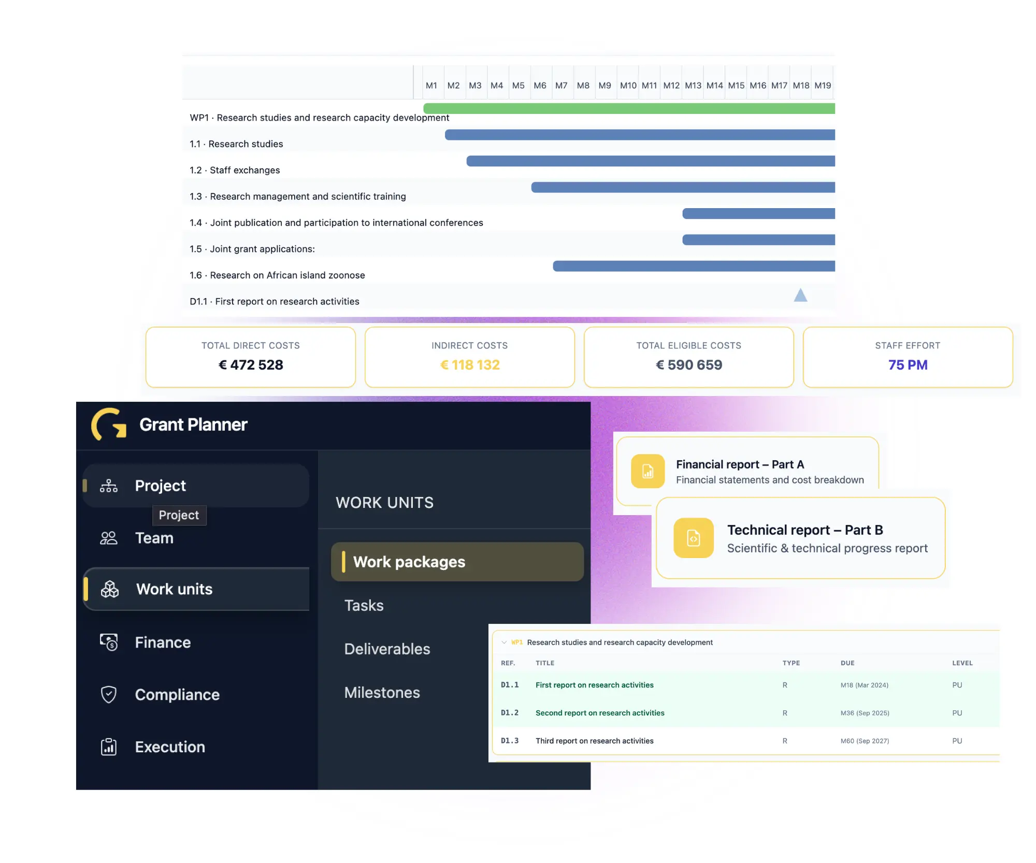Click the Total Direct Costs card
This screenshot has height=863, width=1036.
coord(251,357)
